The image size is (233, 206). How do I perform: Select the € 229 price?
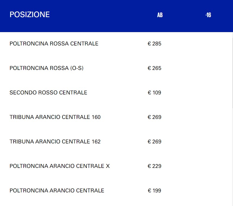click(154, 166)
